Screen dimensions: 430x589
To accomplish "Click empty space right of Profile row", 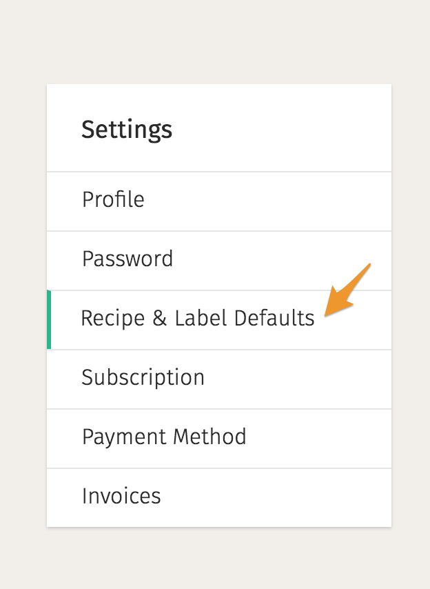I will [x=267, y=201].
